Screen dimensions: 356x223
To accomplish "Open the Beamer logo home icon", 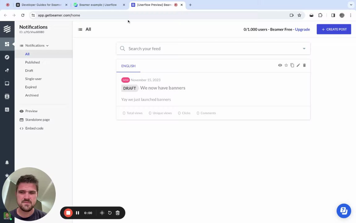I will [x=7, y=29].
